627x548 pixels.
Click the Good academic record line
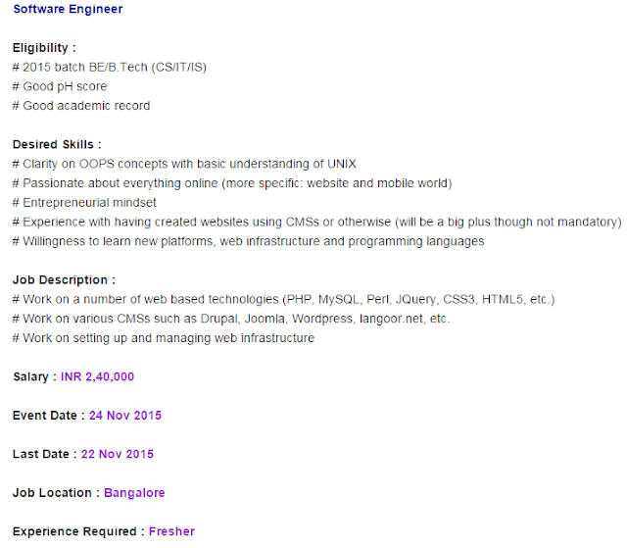click(80, 106)
